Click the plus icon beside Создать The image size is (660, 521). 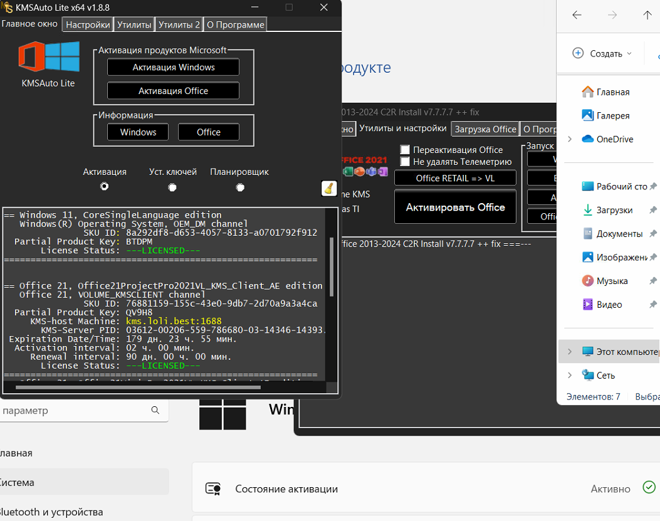point(578,53)
